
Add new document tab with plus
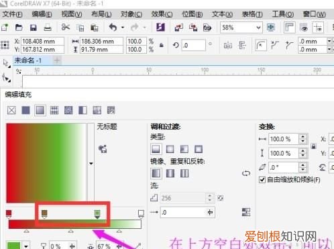click(x=57, y=60)
